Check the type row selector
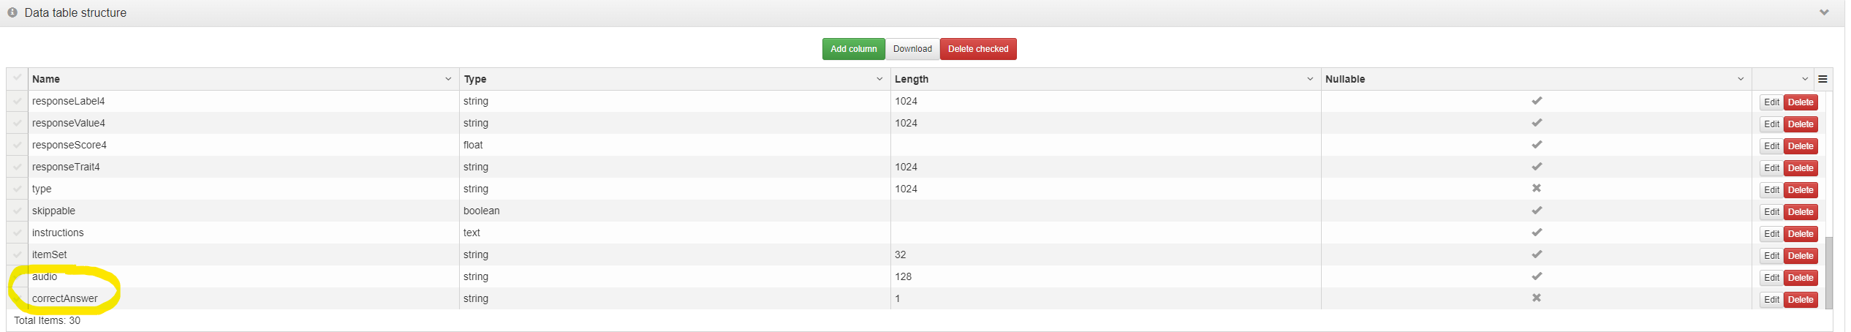This screenshot has height=332, width=1851. [x=18, y=189]
